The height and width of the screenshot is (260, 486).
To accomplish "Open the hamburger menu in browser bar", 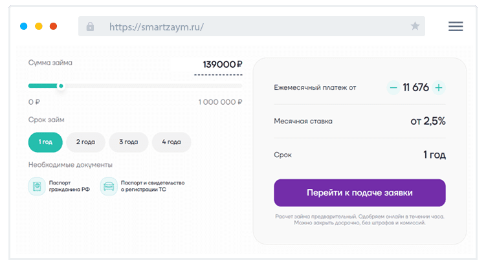I will 456,27.
